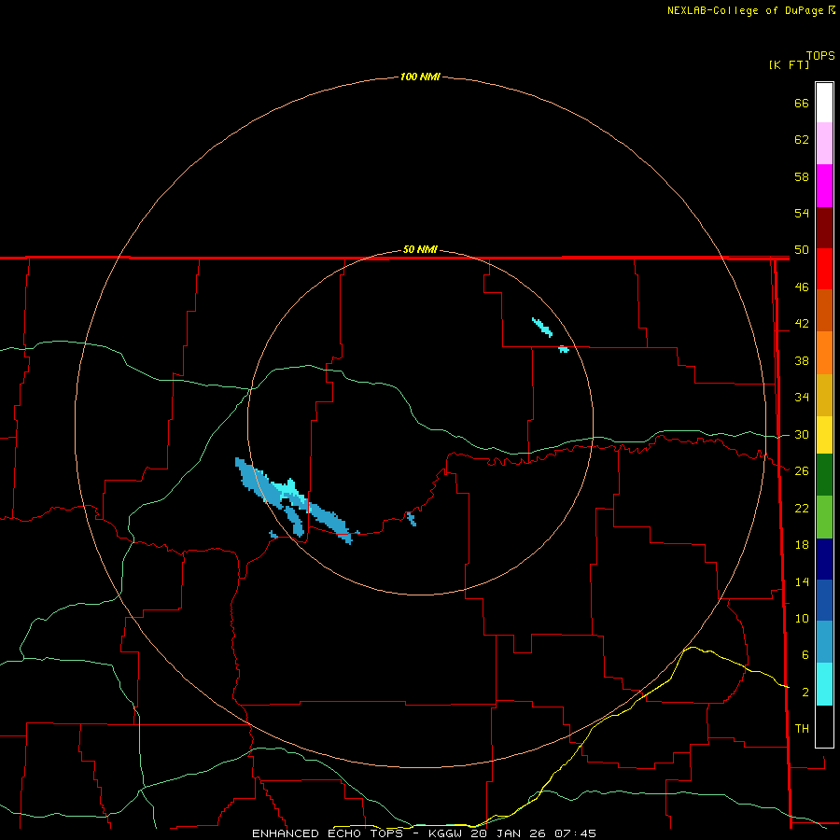Click the '26' legend value
The image size is (840, 840).
click(x=802, y=471)
